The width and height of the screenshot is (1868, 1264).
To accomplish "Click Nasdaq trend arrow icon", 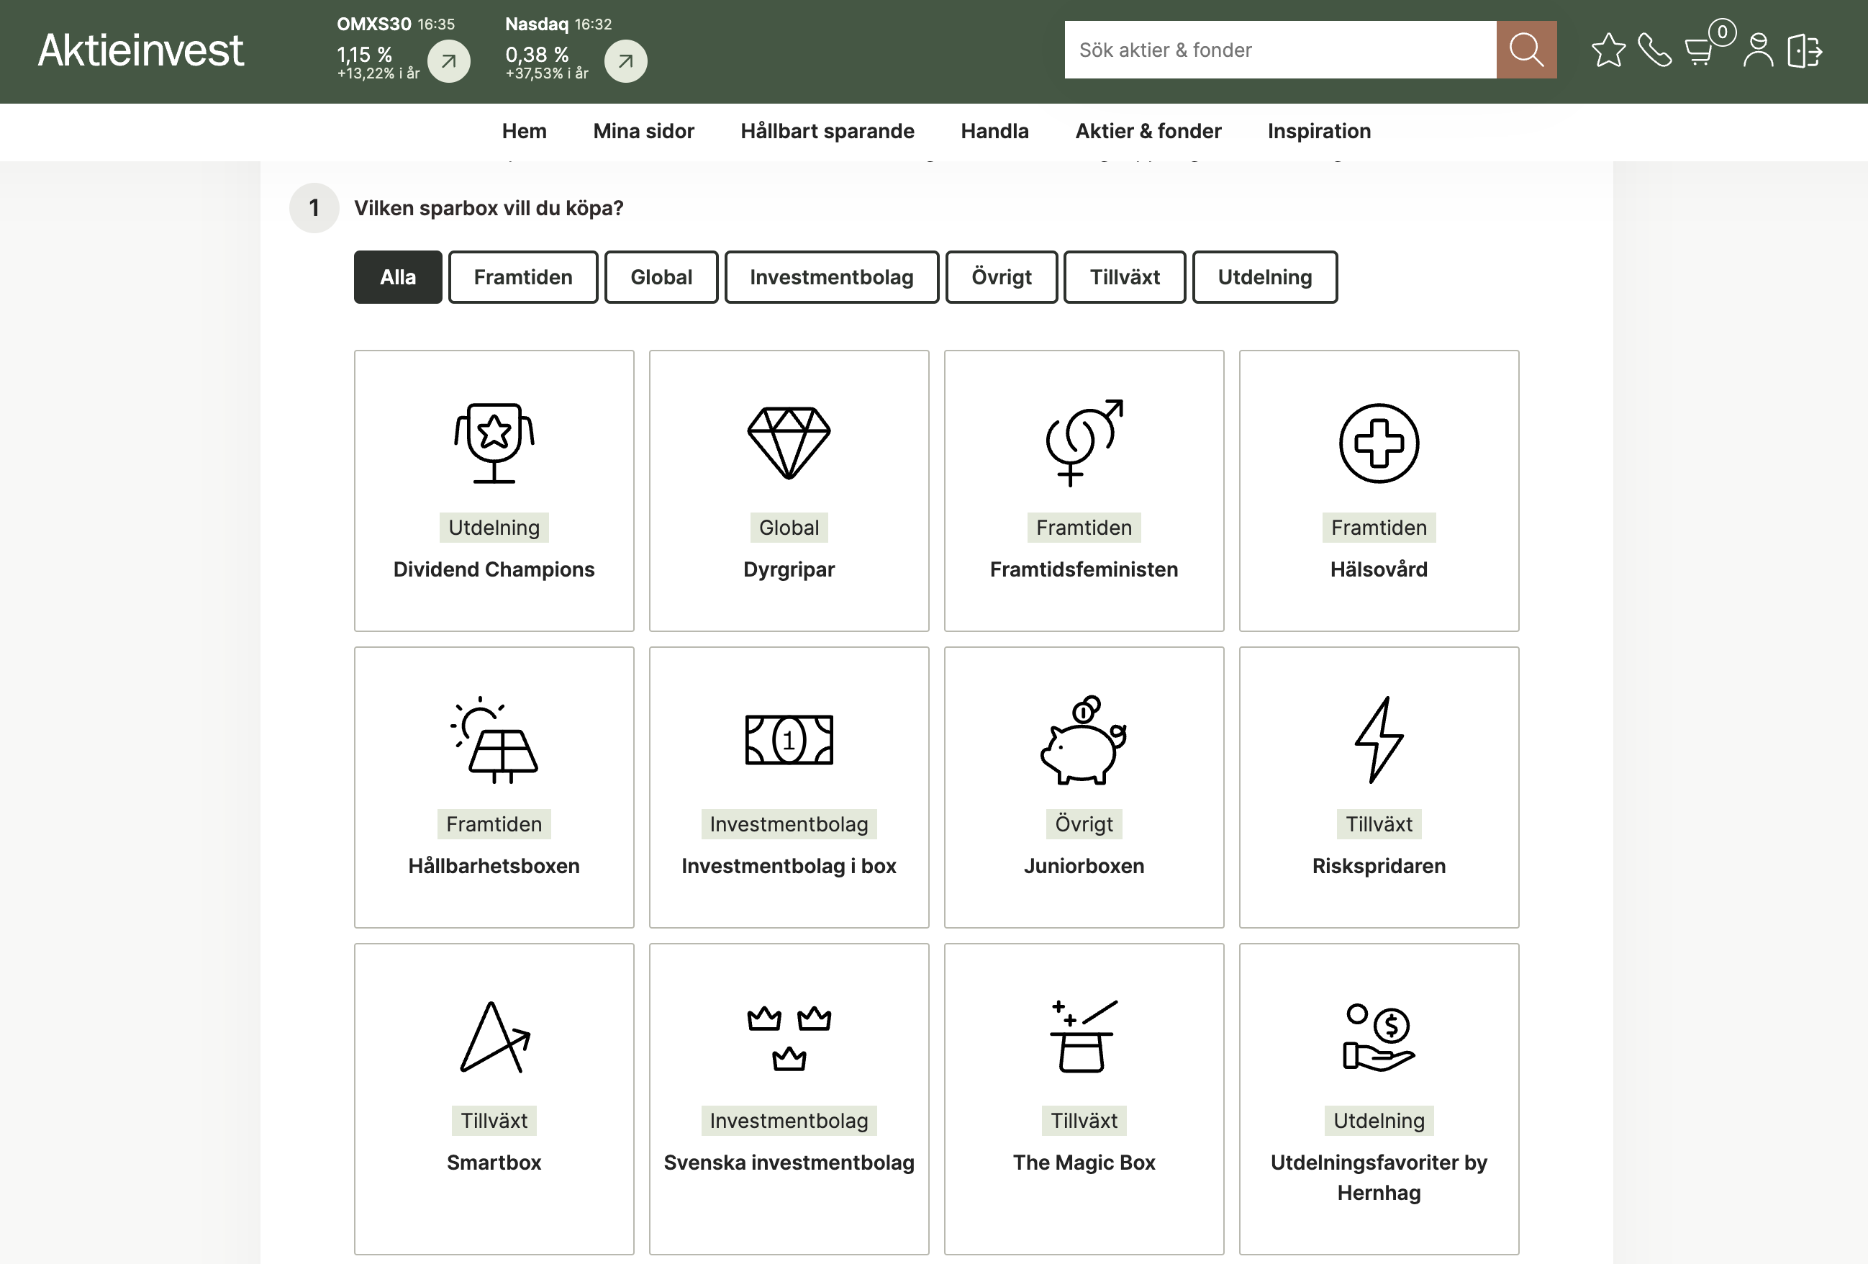I will tap(625, 61).
